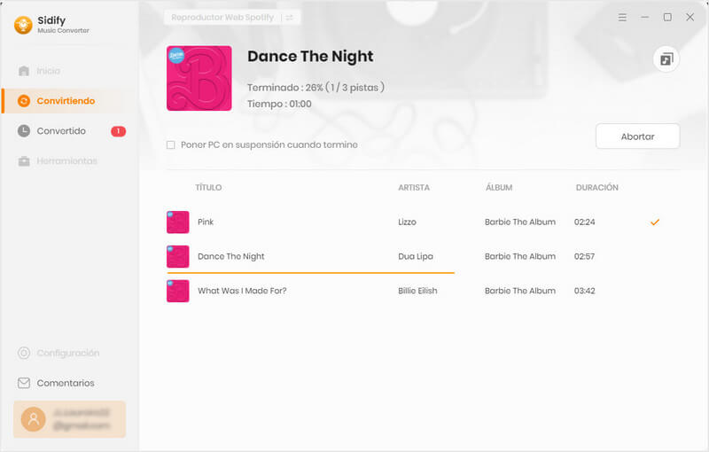
Task: Open the hamburger menu icon
Action: click(x=622, y=17)
